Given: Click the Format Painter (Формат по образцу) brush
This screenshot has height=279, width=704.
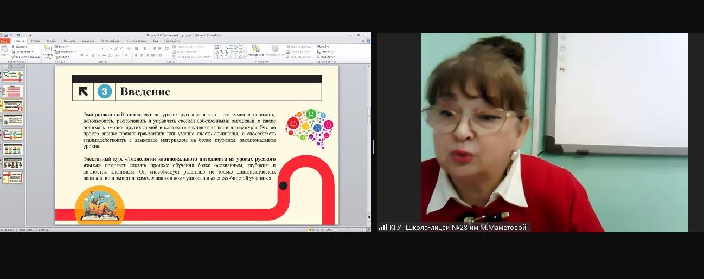Looking at the screenshot, I should (12, 56).
